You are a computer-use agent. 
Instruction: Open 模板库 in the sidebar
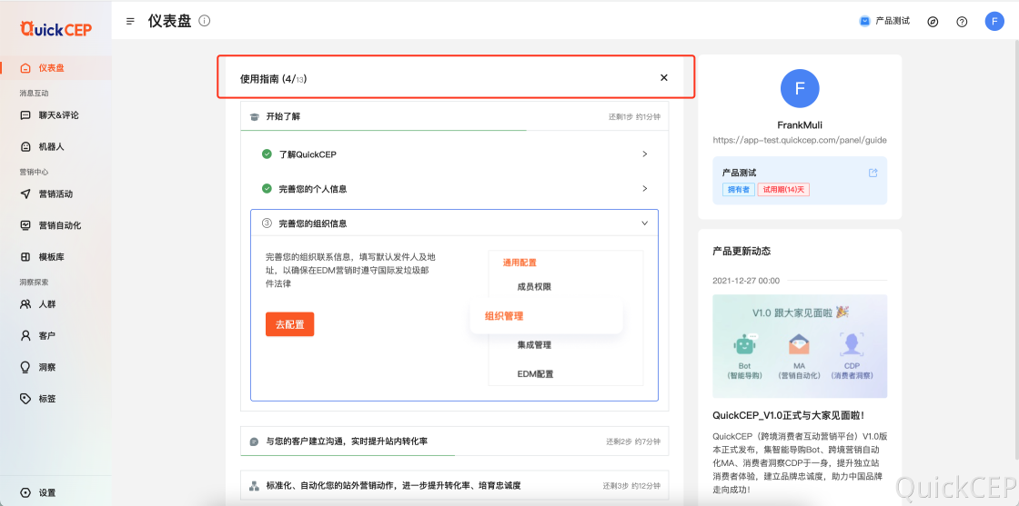55,257
